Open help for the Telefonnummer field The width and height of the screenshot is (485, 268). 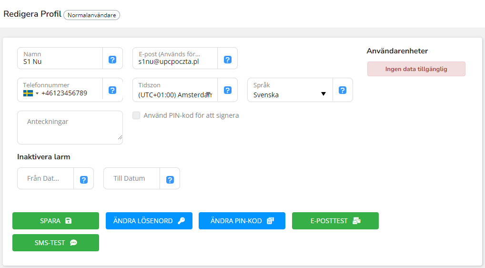pyautogui.click(x=112, y=90)
